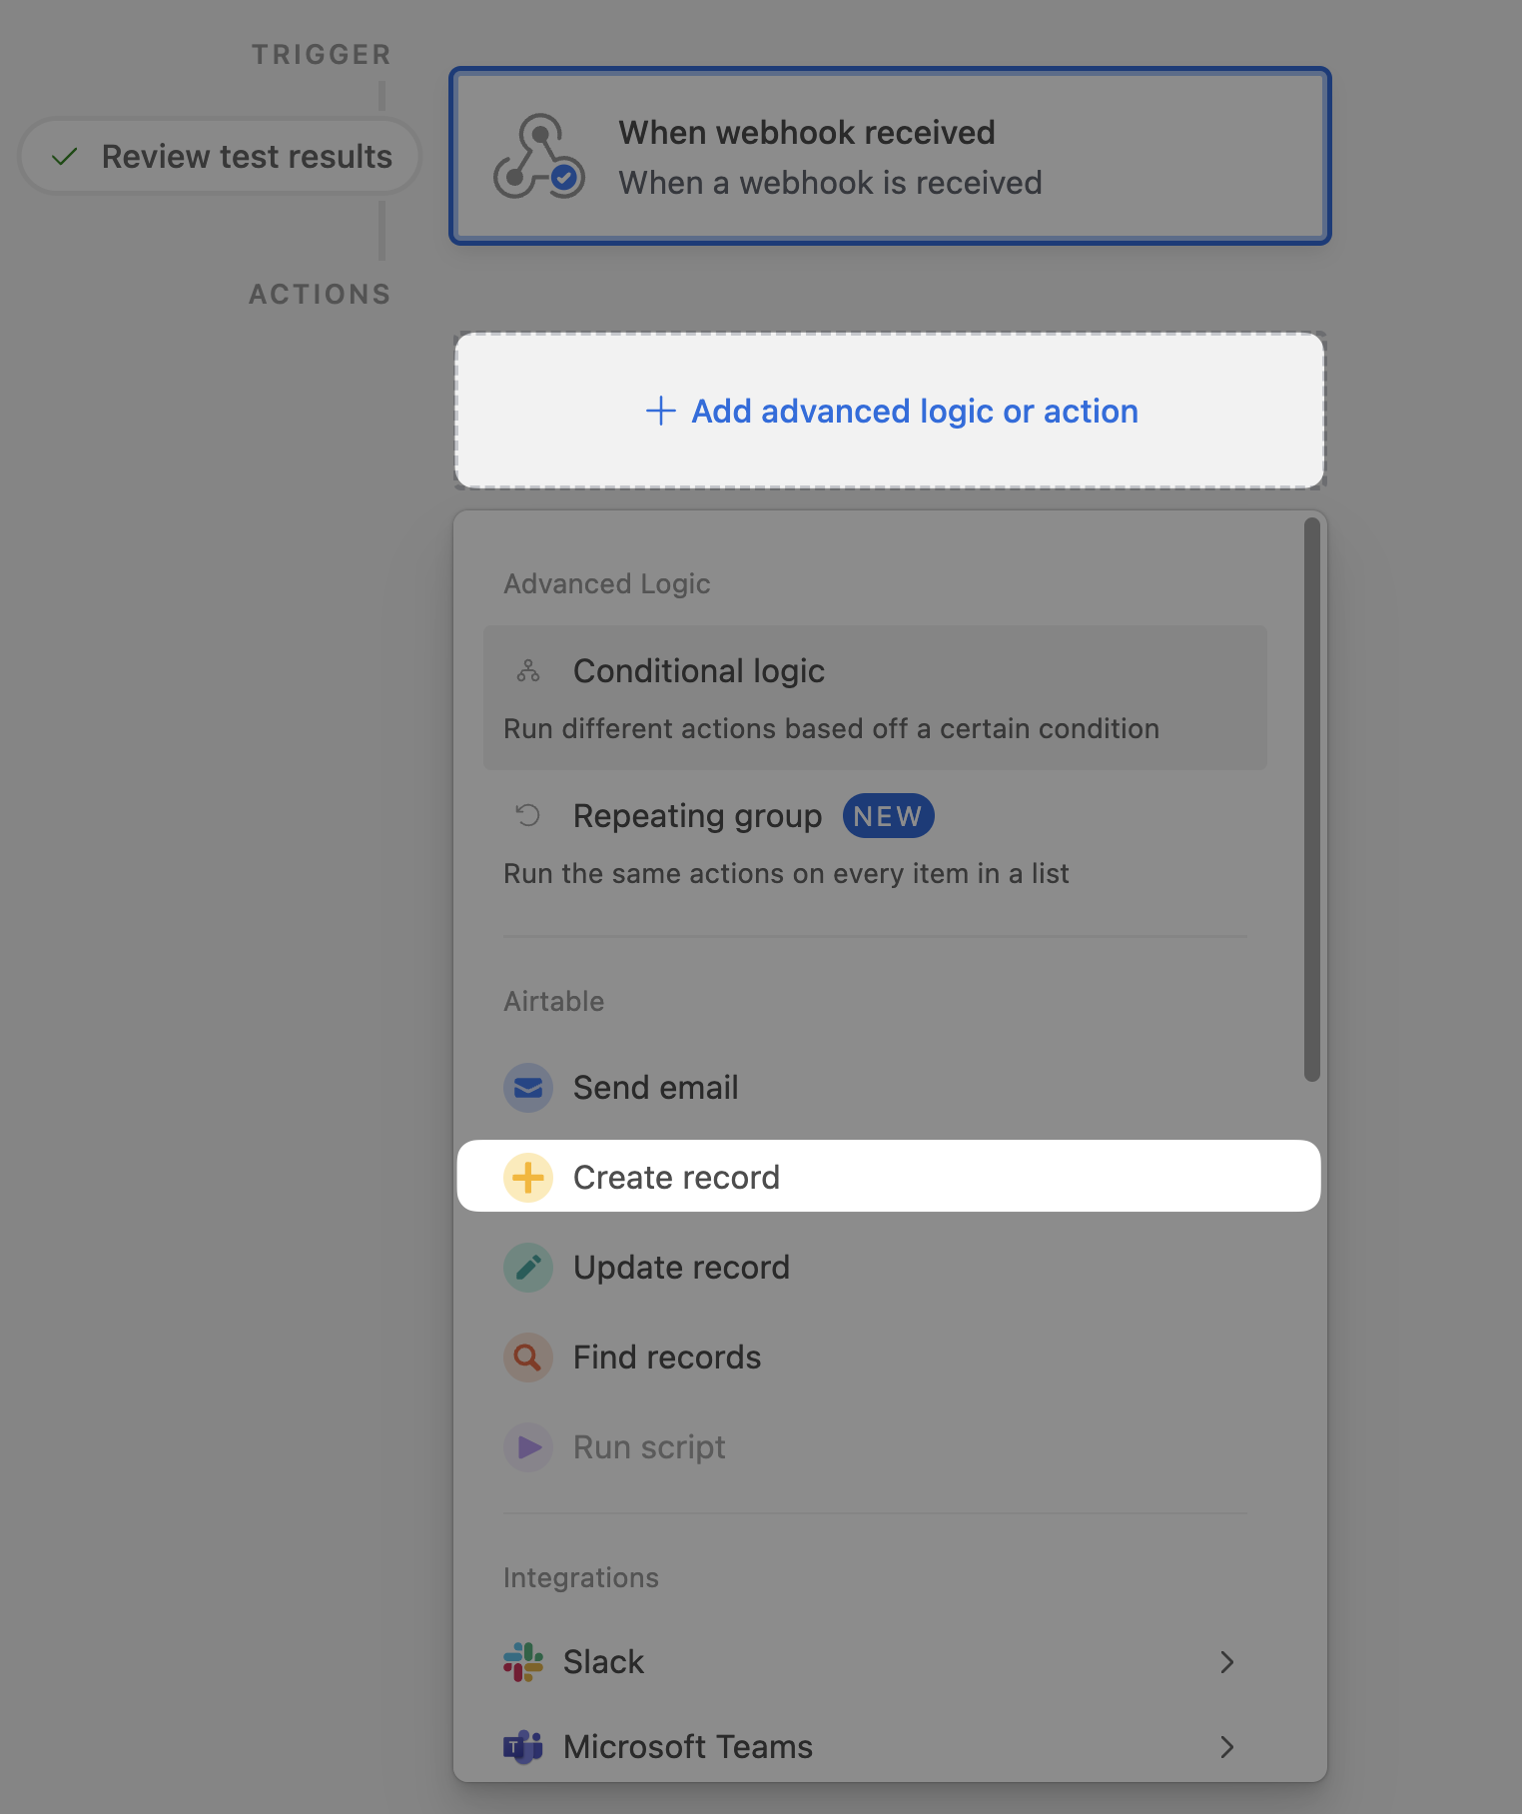Image resolution: width=1522 pixels, height=1814 pixels.
Task: Click the Slack logo icon
Action: [523, 1662]
